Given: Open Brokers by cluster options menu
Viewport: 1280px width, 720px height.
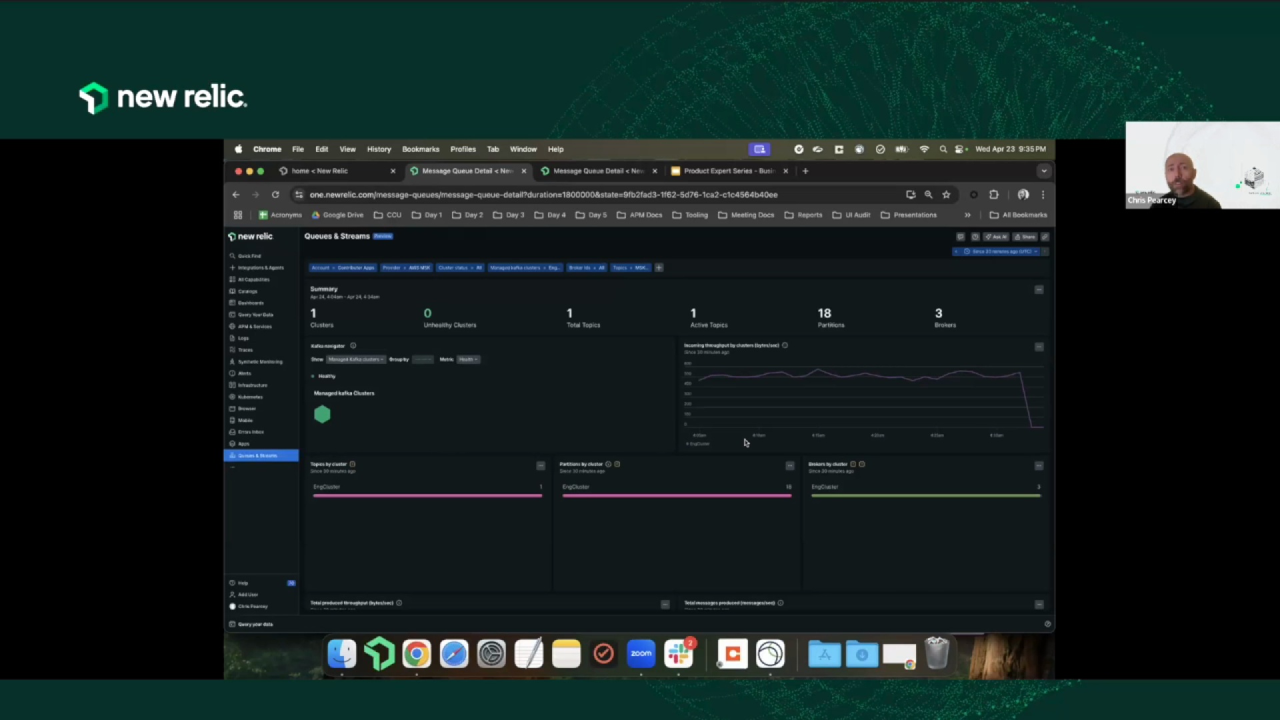Looking at the screenshot, I should click(x=1039, y=466).
